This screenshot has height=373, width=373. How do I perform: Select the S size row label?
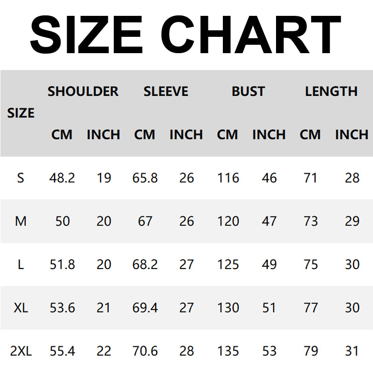pos(21,178)
